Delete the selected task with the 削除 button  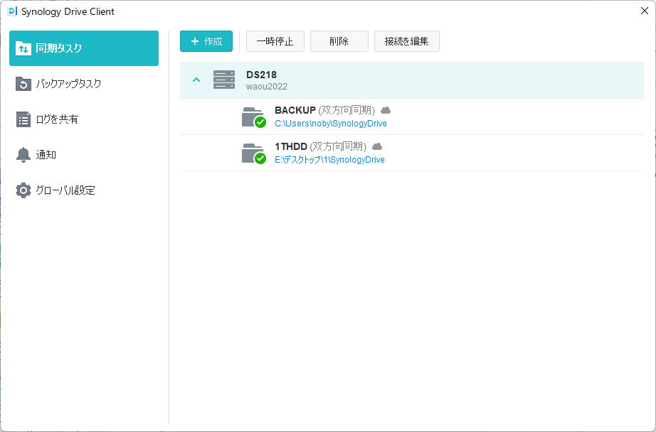tap(339, 41)
